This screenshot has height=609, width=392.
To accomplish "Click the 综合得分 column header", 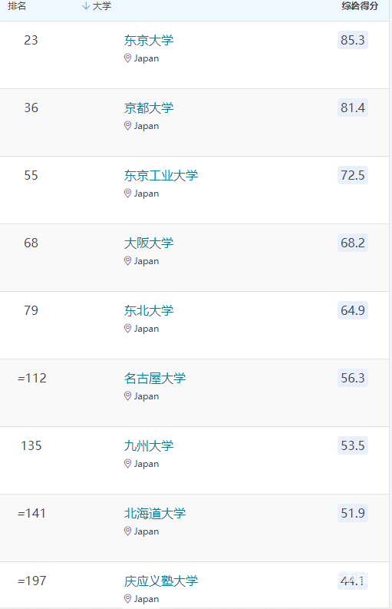I will click(x=360, y=6).
